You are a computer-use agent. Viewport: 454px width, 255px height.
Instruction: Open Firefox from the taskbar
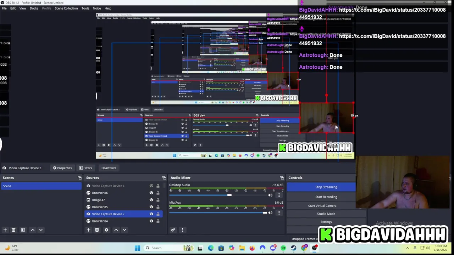coord(252,248)
